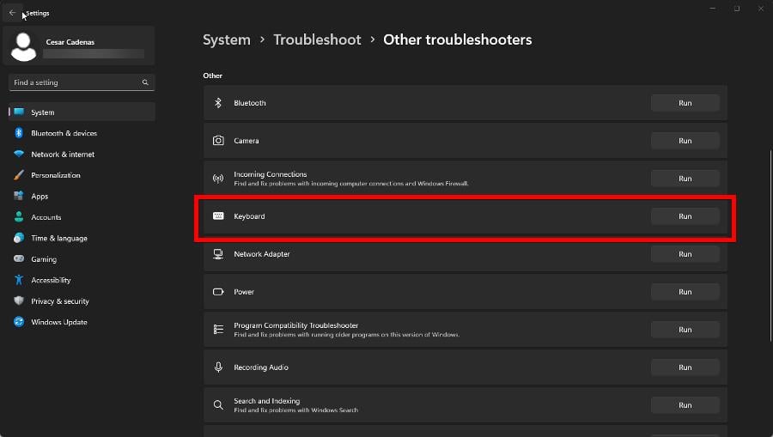This screenshot has width=773, height=437.
Task: Run the Program Compatibility Troubleshooter
Action: coord(685,330)
